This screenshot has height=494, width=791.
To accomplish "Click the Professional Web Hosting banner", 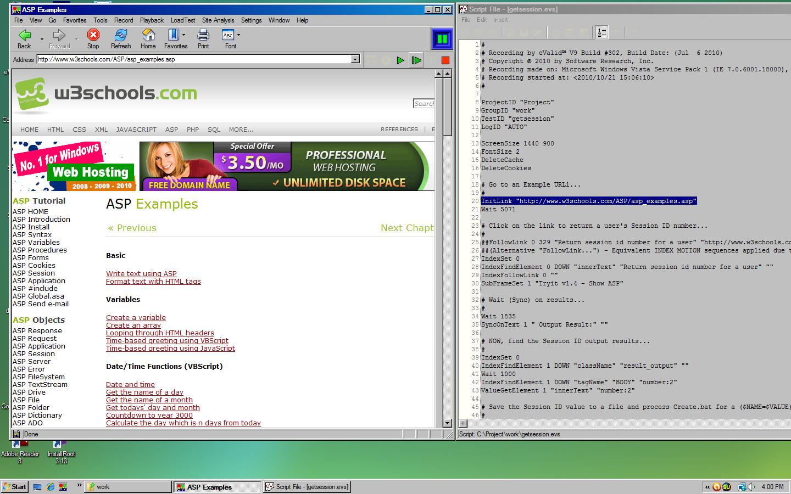I will tap(287, 166).
